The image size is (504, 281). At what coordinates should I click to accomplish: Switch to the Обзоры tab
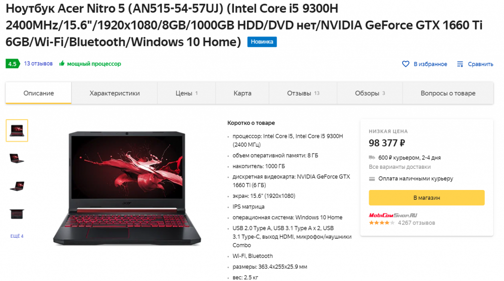click(x=370, y=93)
